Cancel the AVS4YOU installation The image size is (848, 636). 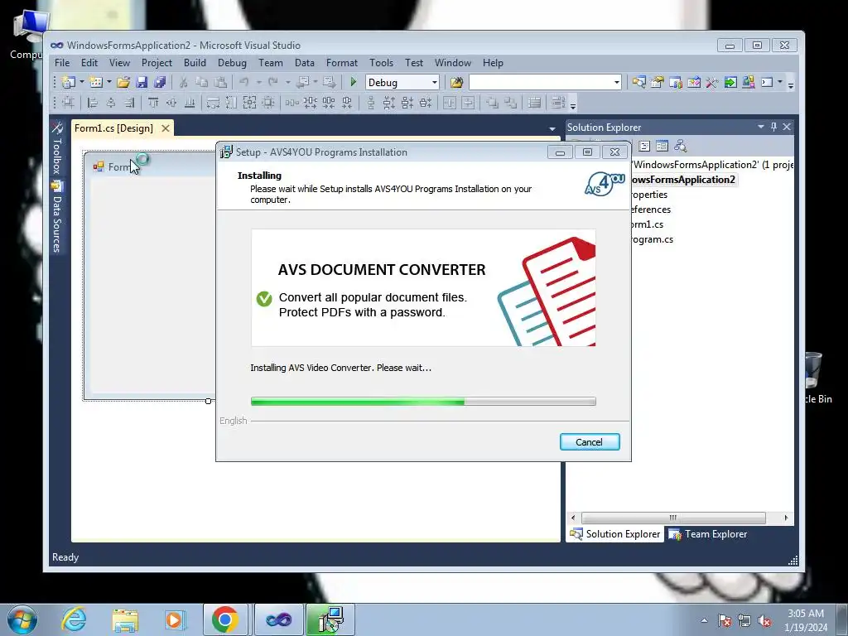pyautogui.click(x=590, y=442)
